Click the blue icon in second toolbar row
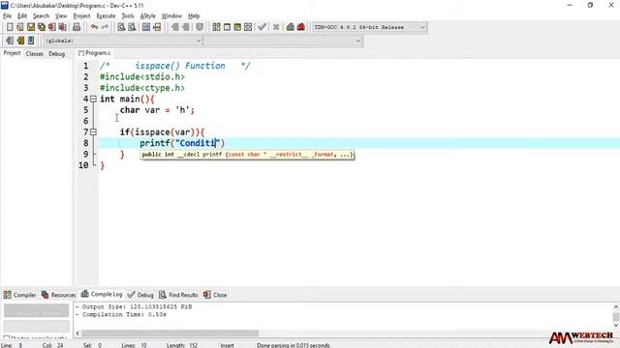The image size is (620, 348). point(31,41)
